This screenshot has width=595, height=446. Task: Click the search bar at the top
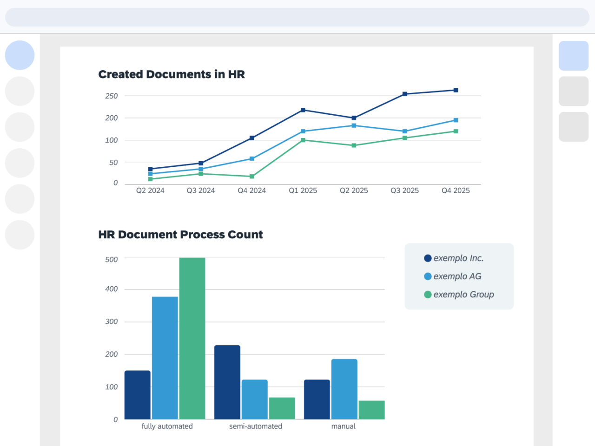(x=297, y=17)
